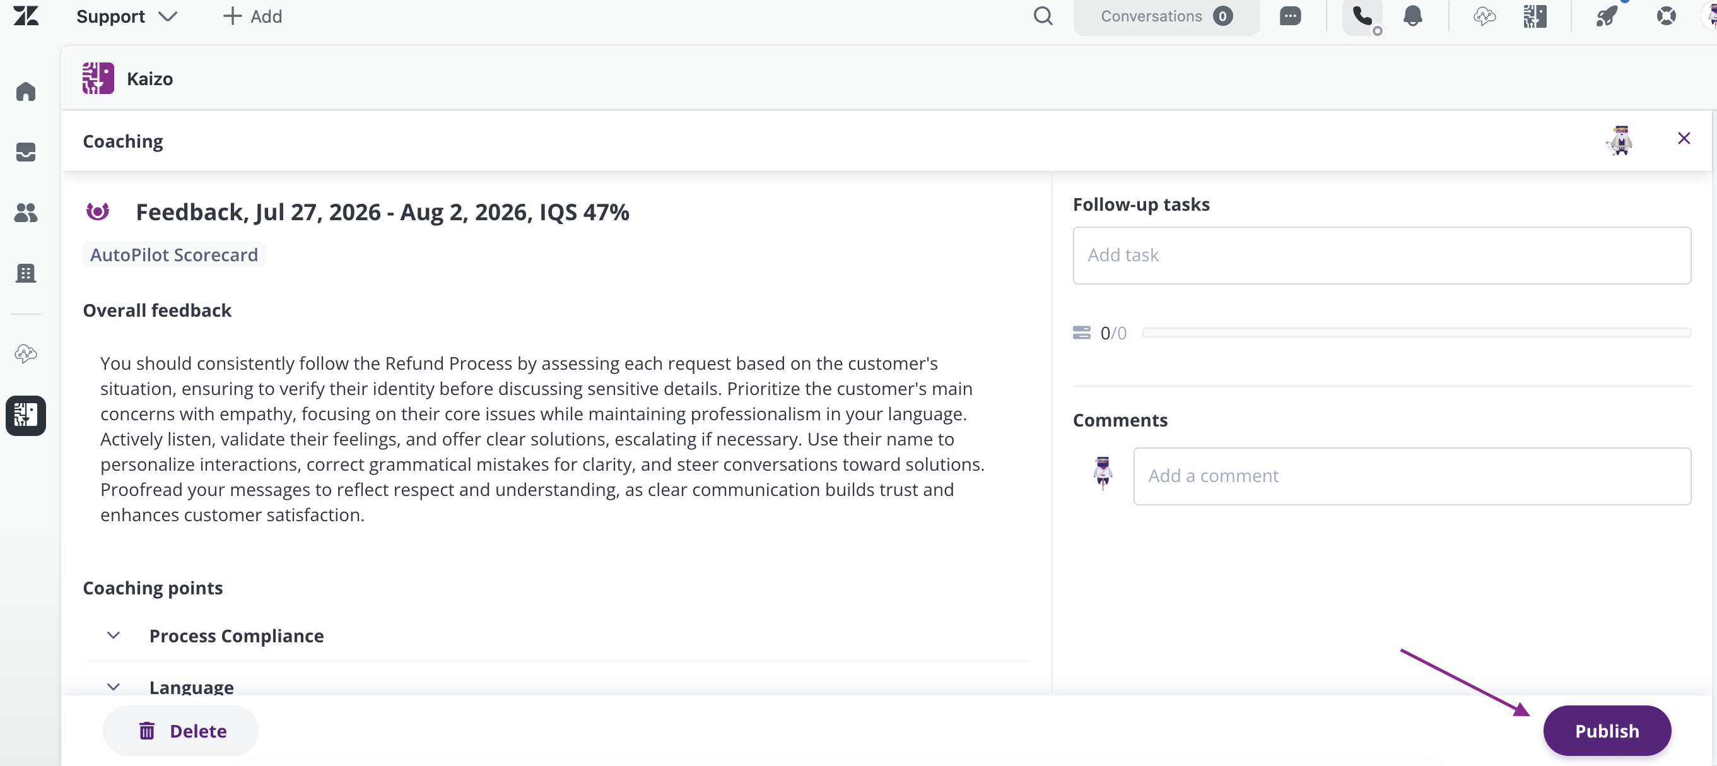Open the notifications bell icon

point(1412,16)
